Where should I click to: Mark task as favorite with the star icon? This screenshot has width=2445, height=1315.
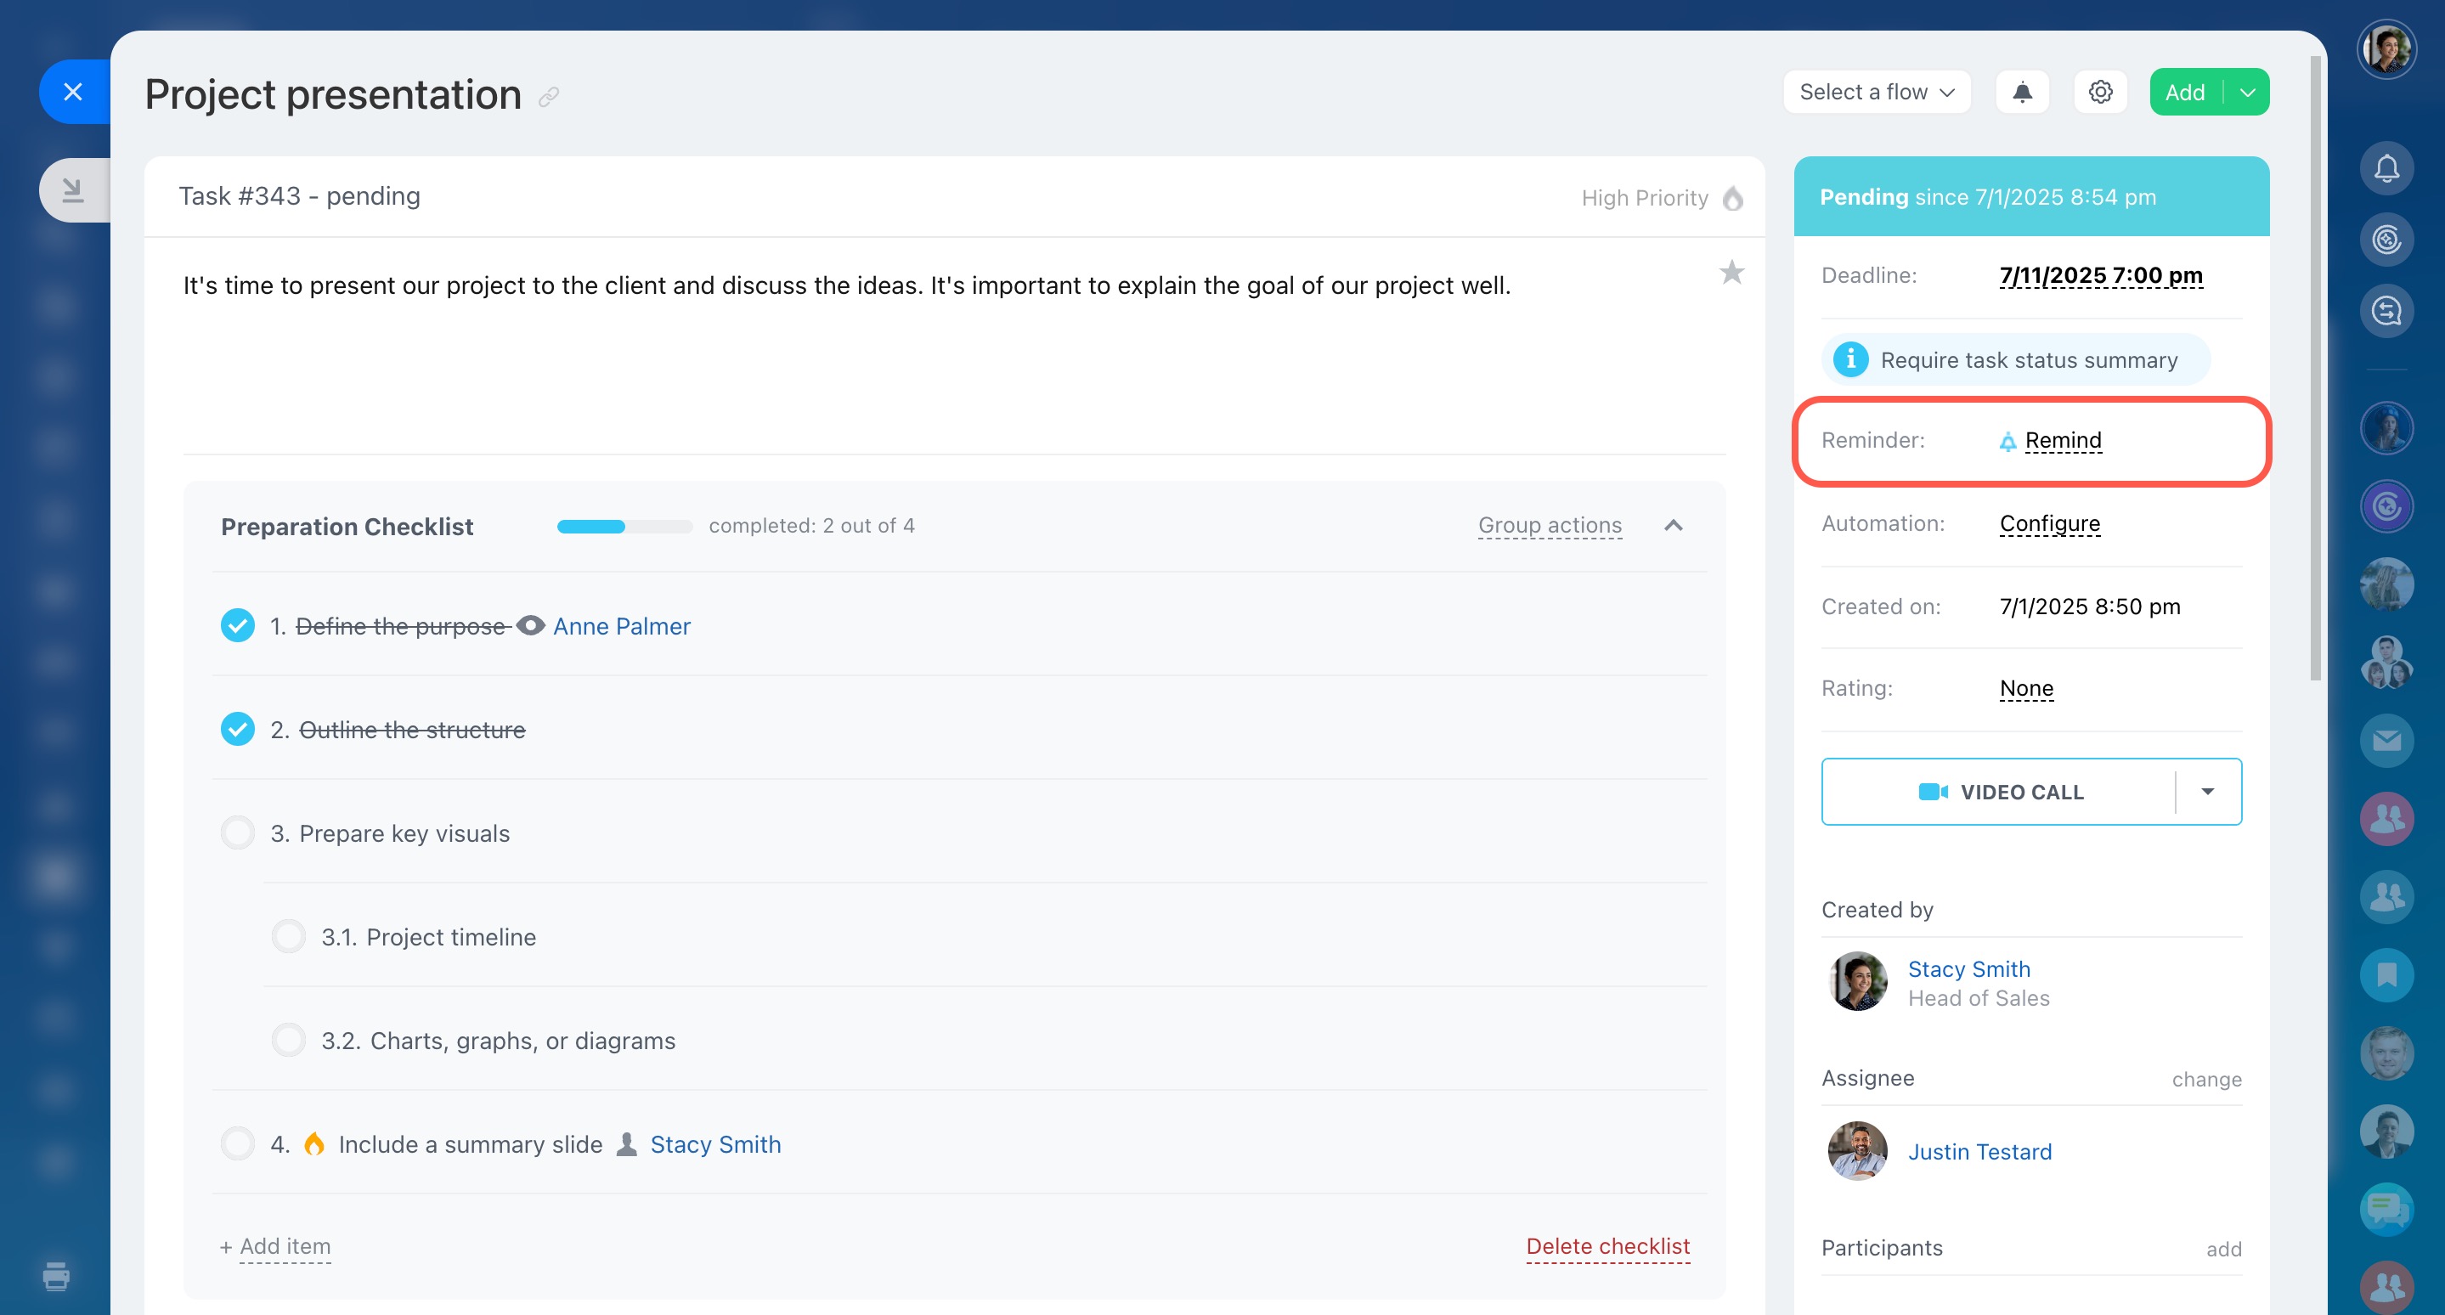[1731, 273]
